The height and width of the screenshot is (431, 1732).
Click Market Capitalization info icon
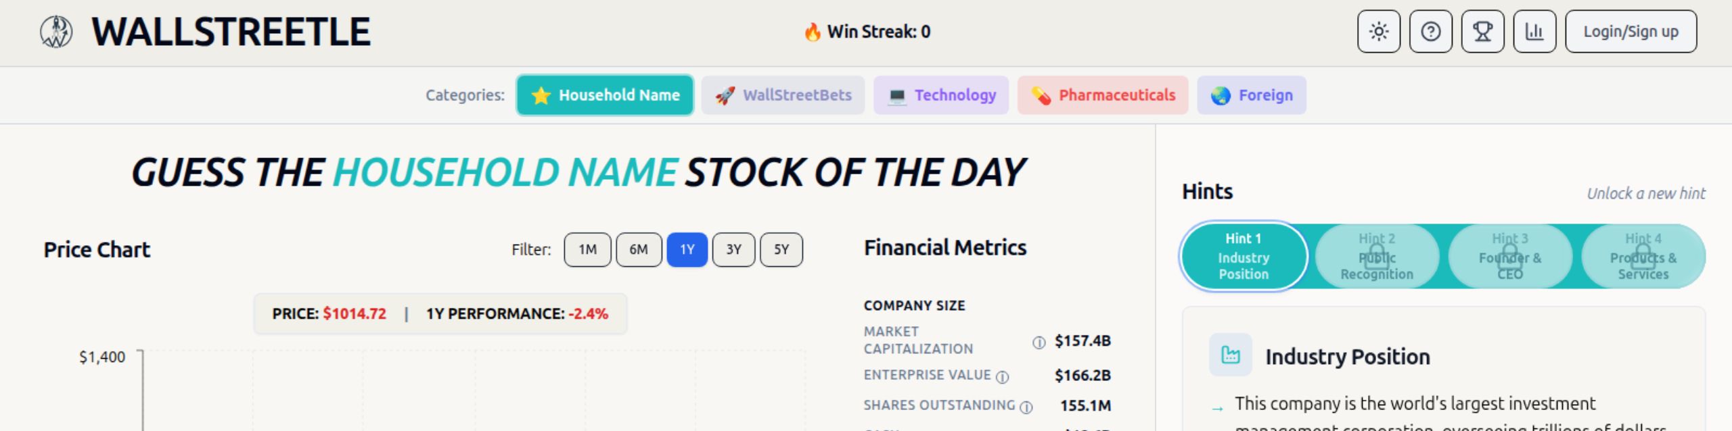[x=1039, y=343]
